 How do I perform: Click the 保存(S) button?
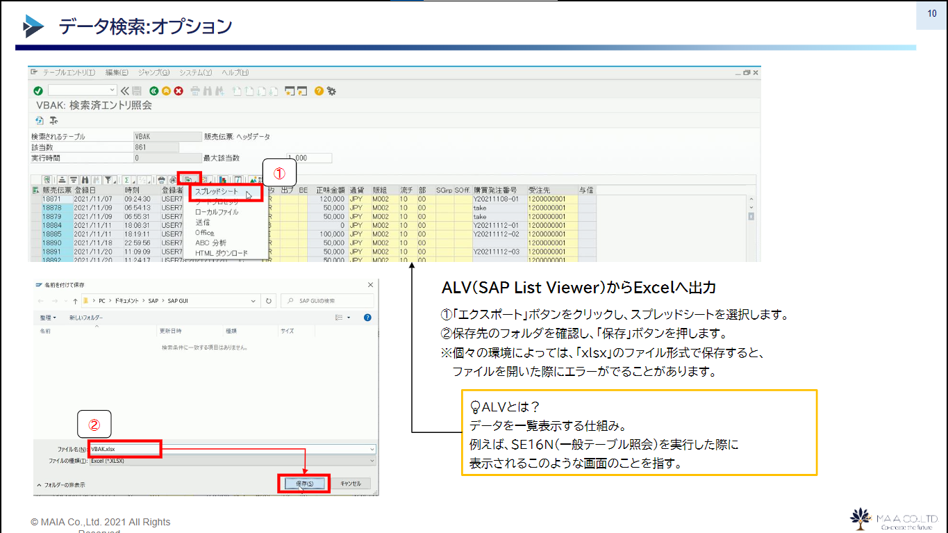coord(305,484)
